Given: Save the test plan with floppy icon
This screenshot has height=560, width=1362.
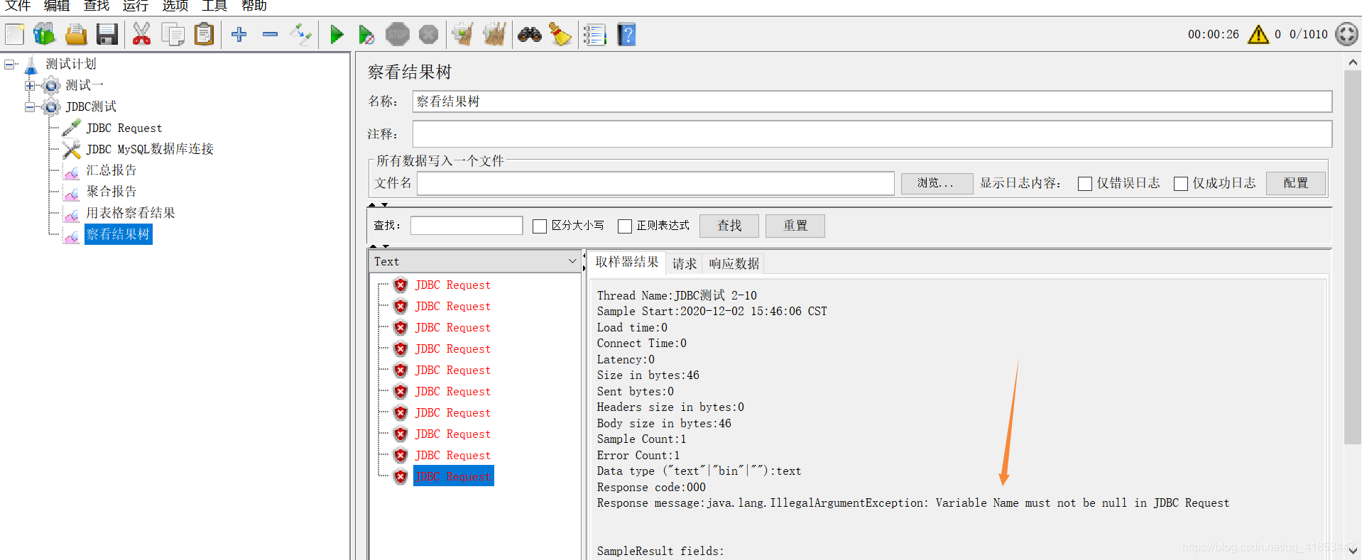Looking at the screenshot, I should tap(107, 34).
